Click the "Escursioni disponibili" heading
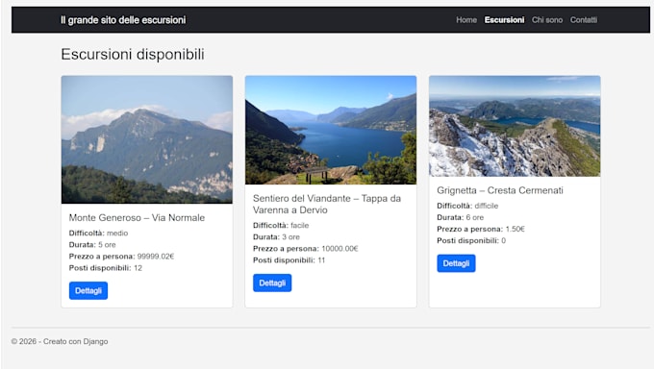 (133, 54)
